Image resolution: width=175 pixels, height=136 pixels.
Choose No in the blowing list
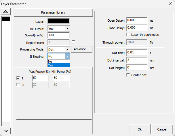(x=58, y=62)
